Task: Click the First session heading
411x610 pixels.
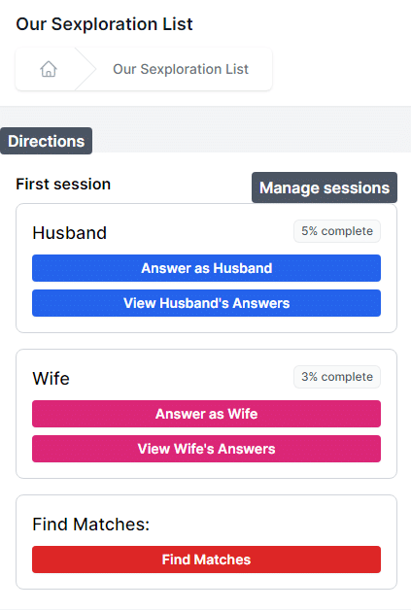Action: click(x=63, y=184)
